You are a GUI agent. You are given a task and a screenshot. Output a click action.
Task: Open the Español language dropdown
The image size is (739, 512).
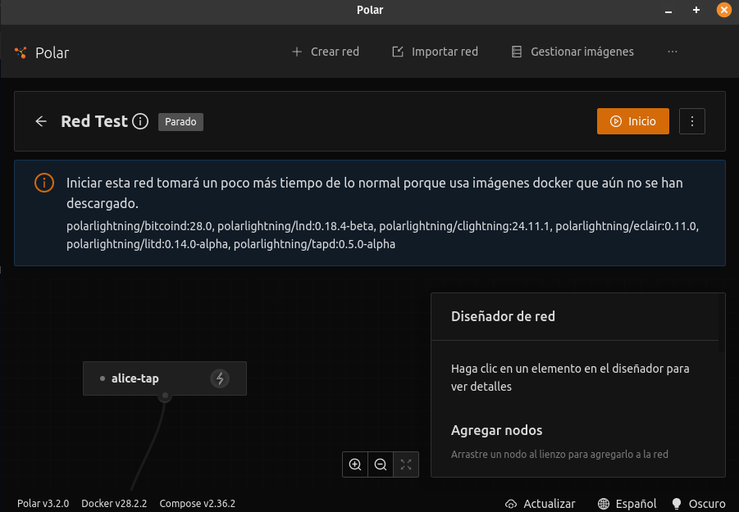(627, 504)
